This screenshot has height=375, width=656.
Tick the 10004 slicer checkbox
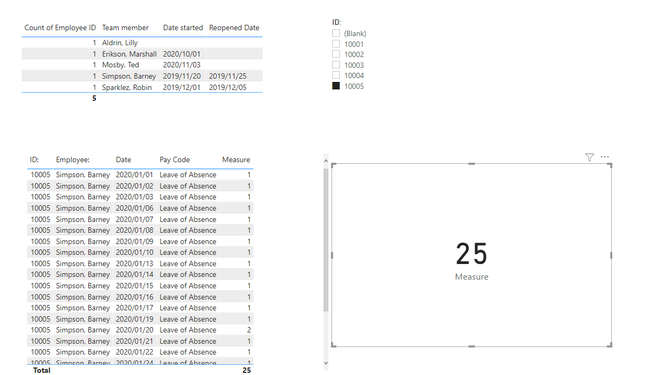click(x=336, y=75)
